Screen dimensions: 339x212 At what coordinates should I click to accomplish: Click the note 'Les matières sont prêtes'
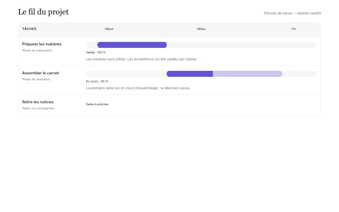pyautogui.click(x=142, y=59)
